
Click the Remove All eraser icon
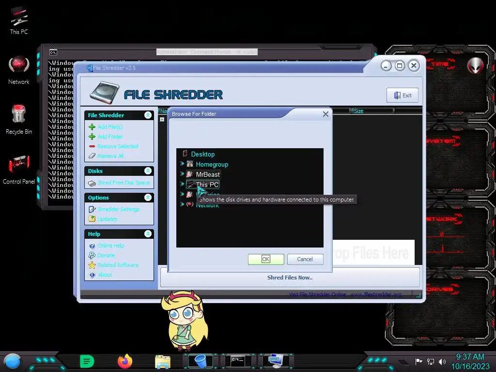[92, 156]
